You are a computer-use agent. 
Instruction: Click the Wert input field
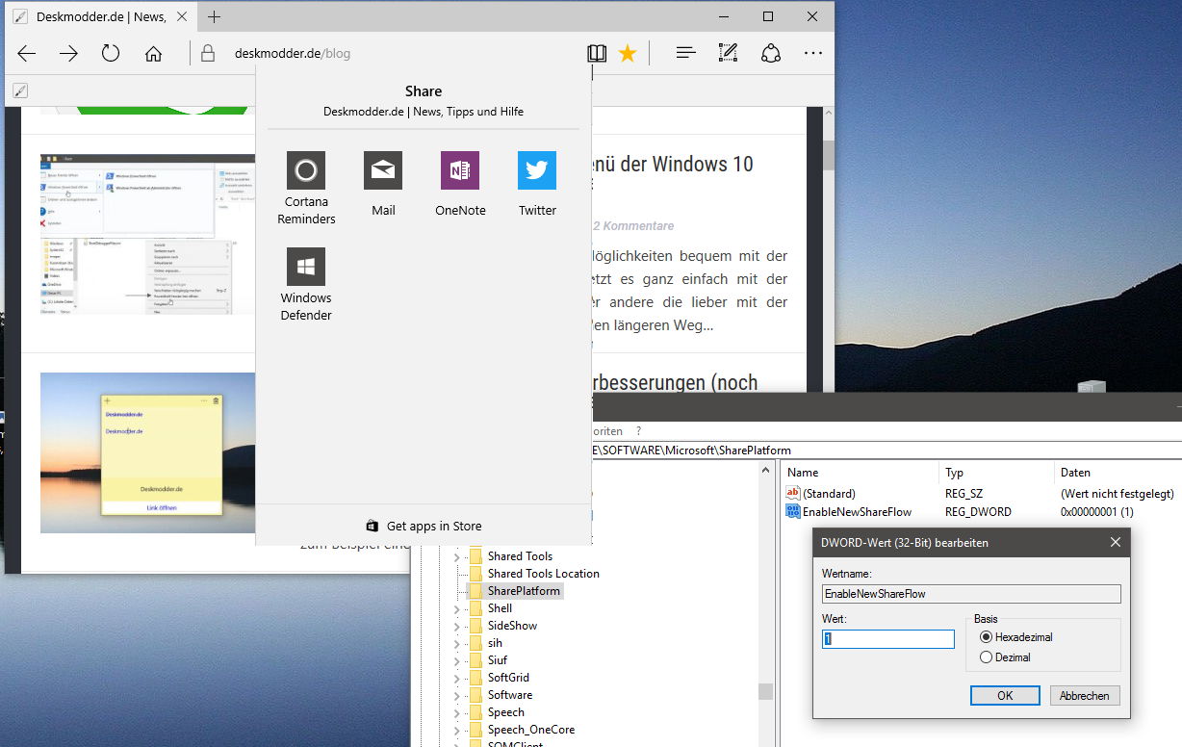pos(888,639)
